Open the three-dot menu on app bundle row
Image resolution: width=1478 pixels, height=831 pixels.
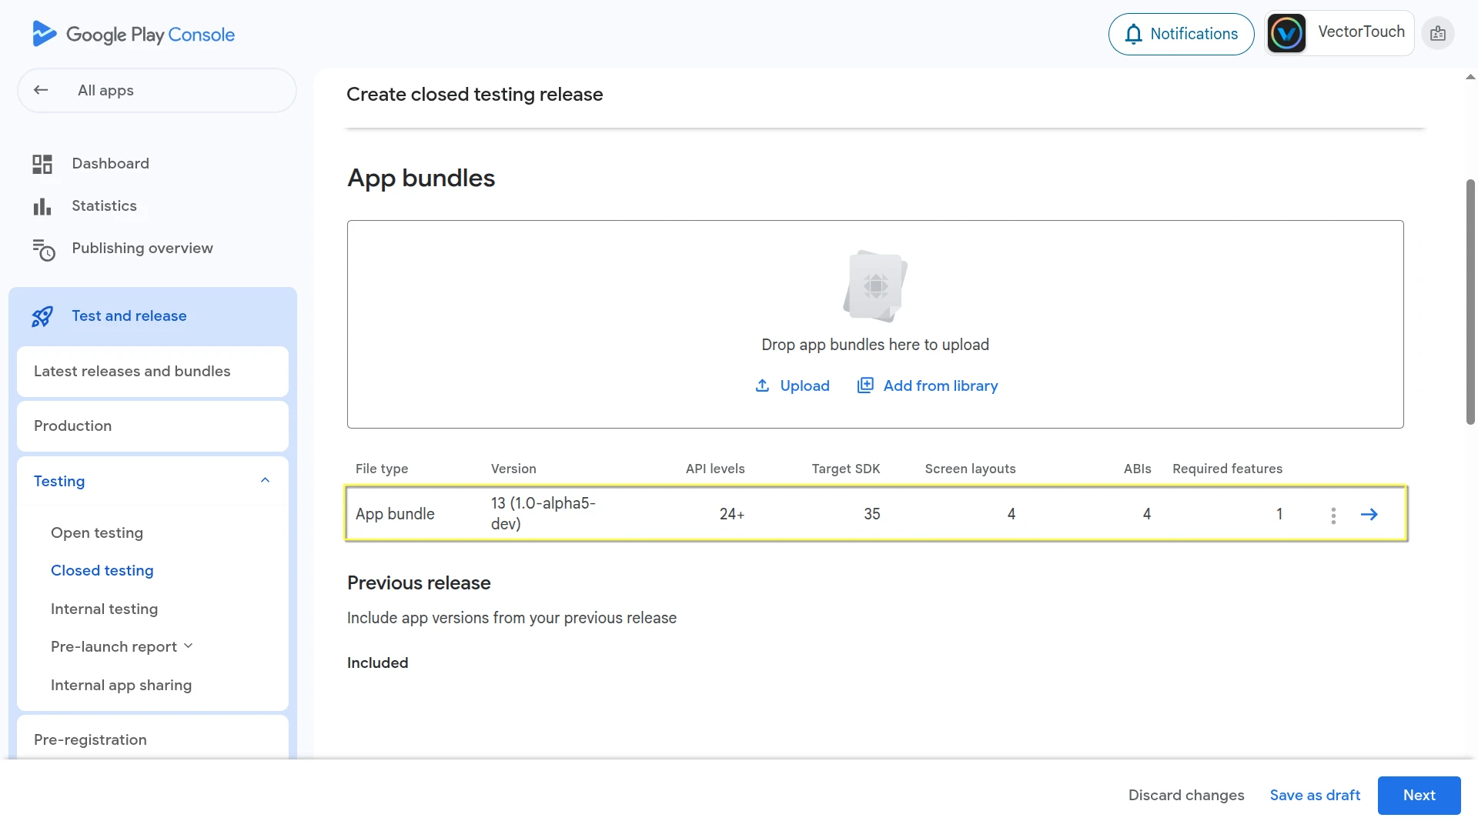[x=1333, y=515]
